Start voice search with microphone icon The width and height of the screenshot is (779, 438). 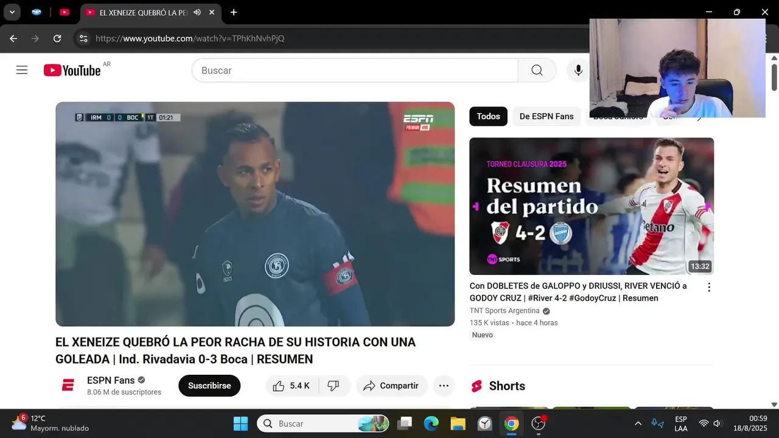click(x=578, y=71)
